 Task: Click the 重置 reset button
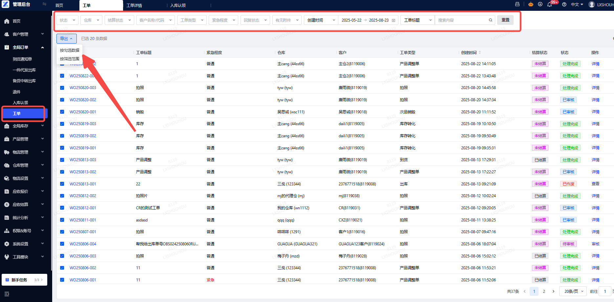(x=505, y=20)
